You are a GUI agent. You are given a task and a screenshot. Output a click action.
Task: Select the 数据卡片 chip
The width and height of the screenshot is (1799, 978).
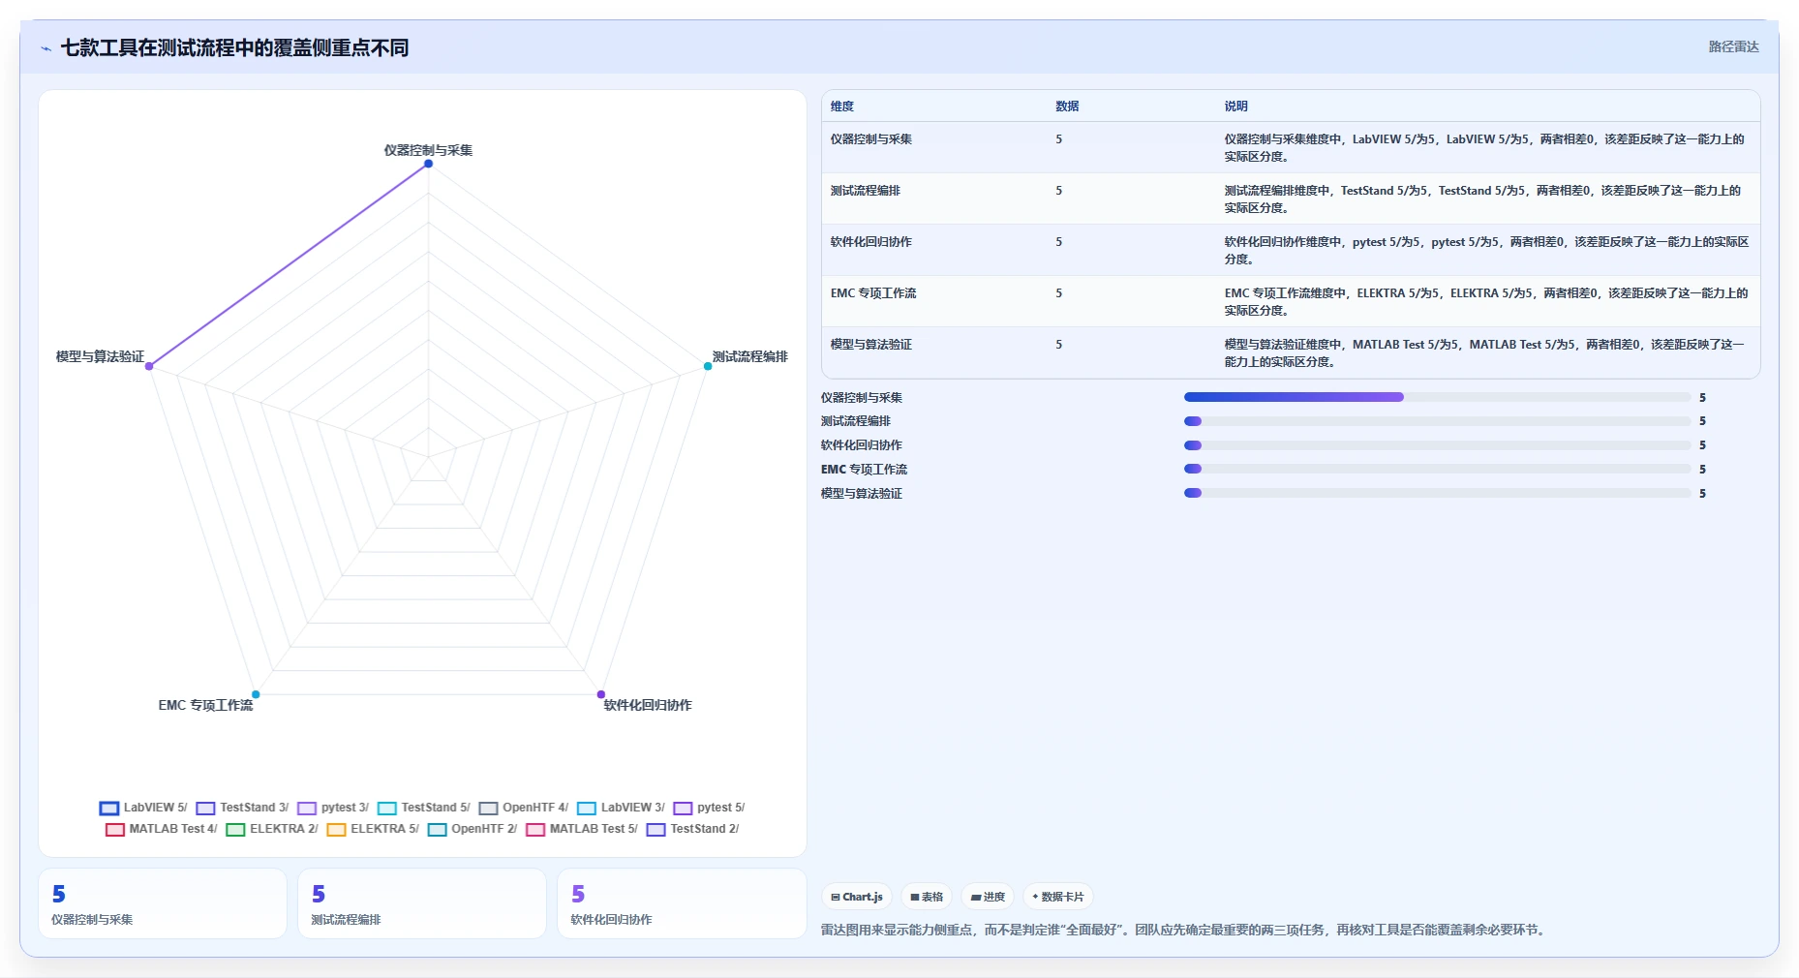click(x=1058, y=897)
